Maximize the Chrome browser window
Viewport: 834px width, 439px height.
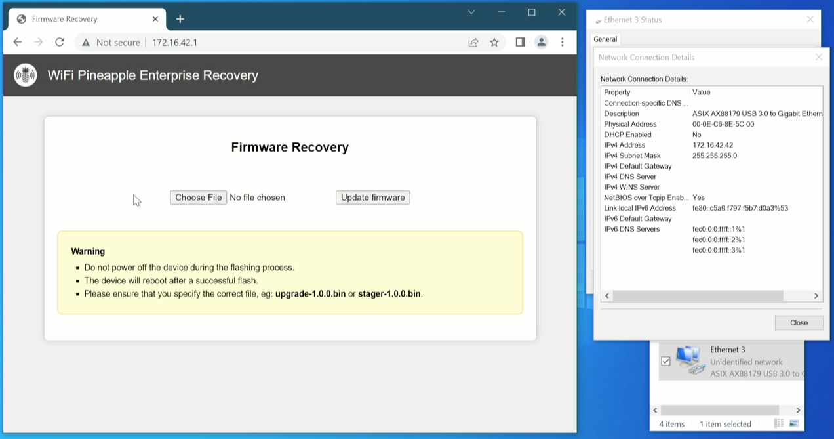coord(532,12)
